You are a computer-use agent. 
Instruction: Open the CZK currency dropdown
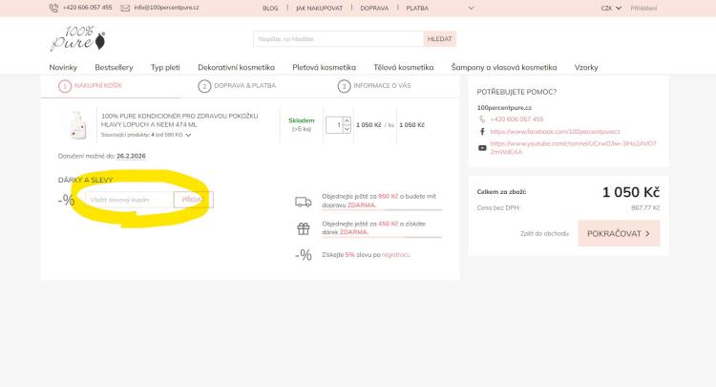click(x=611, y=9)
